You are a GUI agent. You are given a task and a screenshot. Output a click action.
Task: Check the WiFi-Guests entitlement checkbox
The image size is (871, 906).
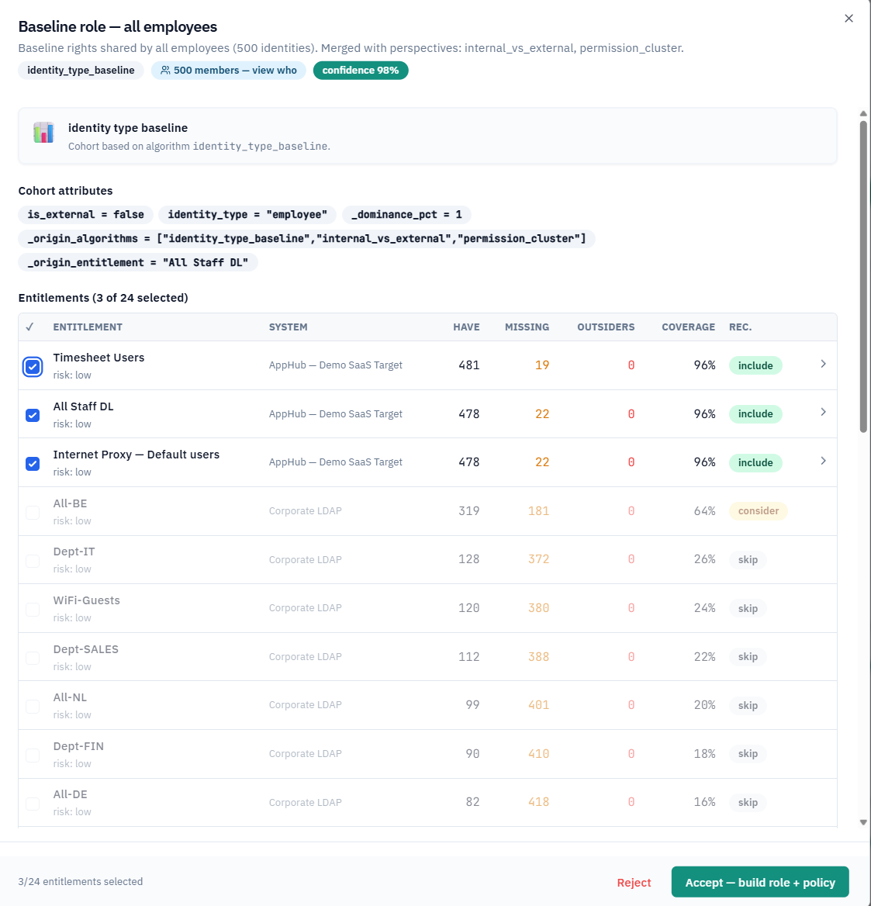point(33,609)
